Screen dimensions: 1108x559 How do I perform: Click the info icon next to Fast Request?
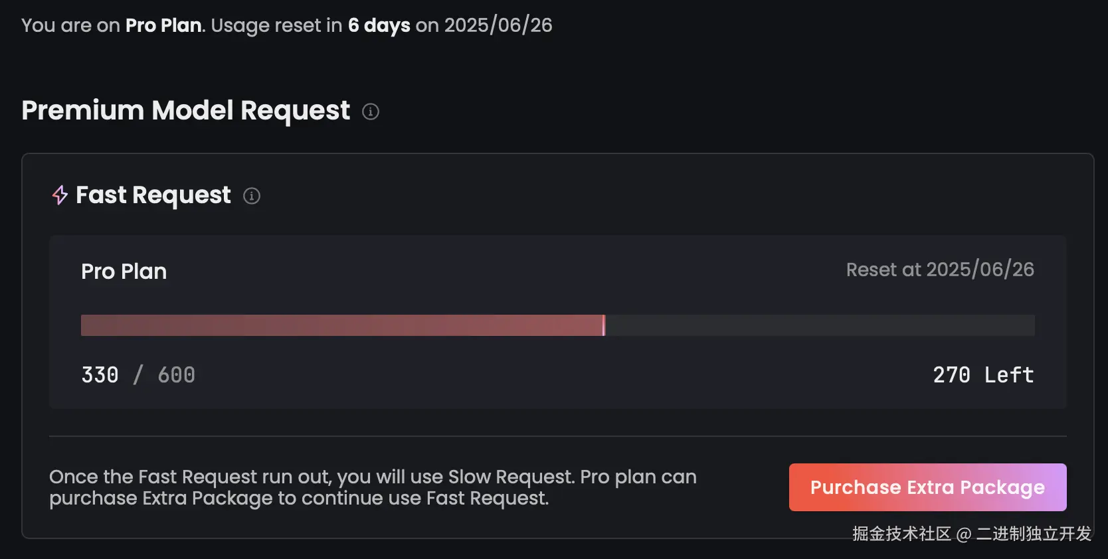tap(252, 196)
